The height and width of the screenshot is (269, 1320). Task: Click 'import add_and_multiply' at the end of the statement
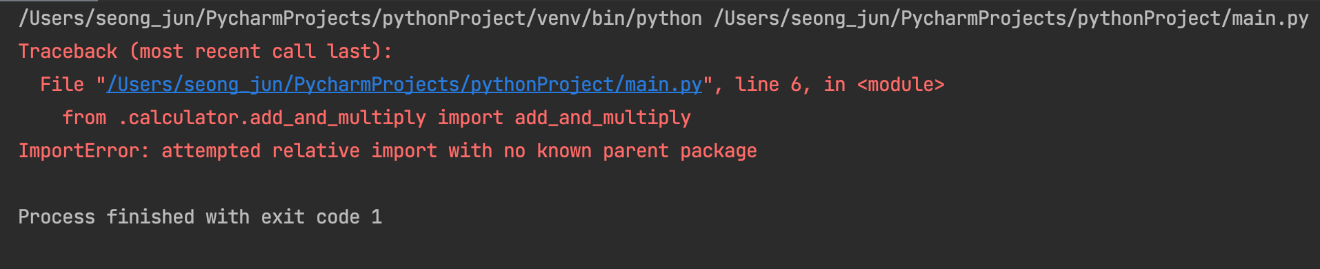coord(564,118)
